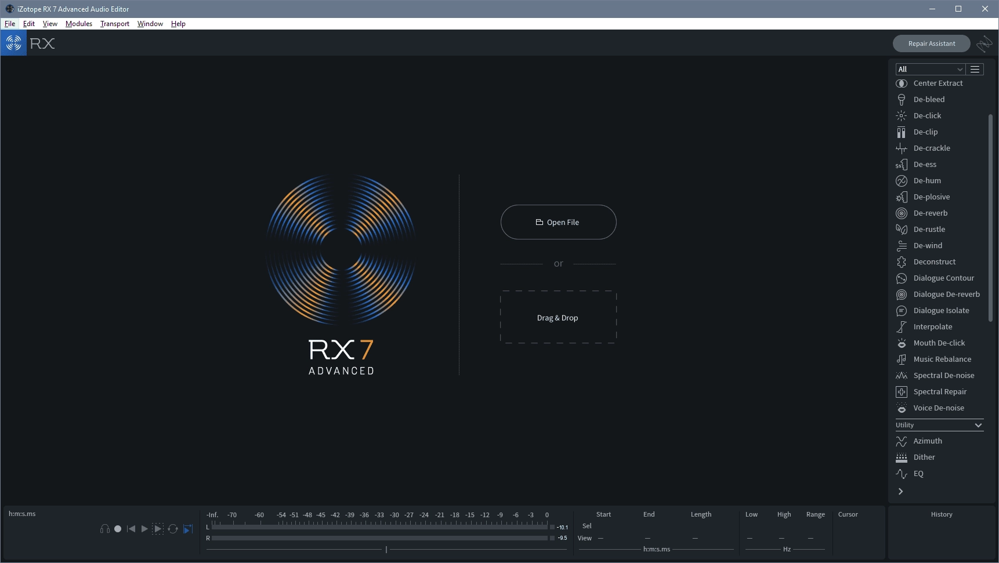The height and width of the screenshot is (563, 999).
Task: Open the De-clip module icon
Action: tap(902, 132)
